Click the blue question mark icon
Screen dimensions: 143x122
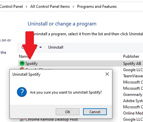(x=22, y=92)
